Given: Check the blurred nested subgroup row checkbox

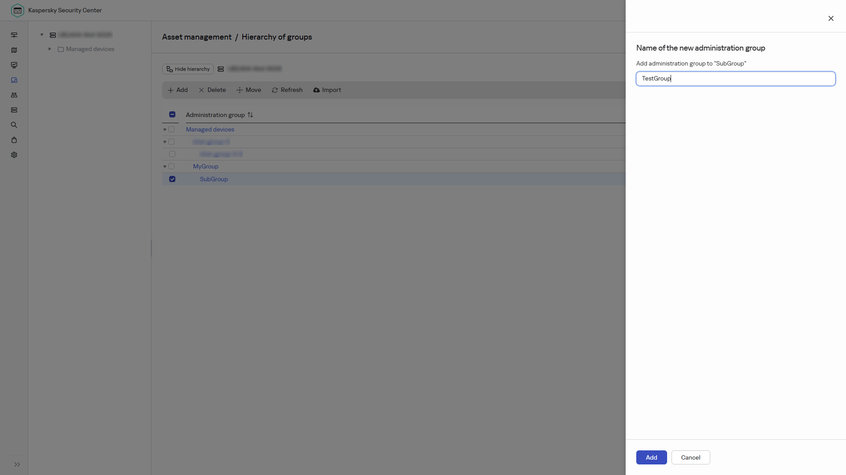Looking at the screenshot, I should [x=172, y=154].
